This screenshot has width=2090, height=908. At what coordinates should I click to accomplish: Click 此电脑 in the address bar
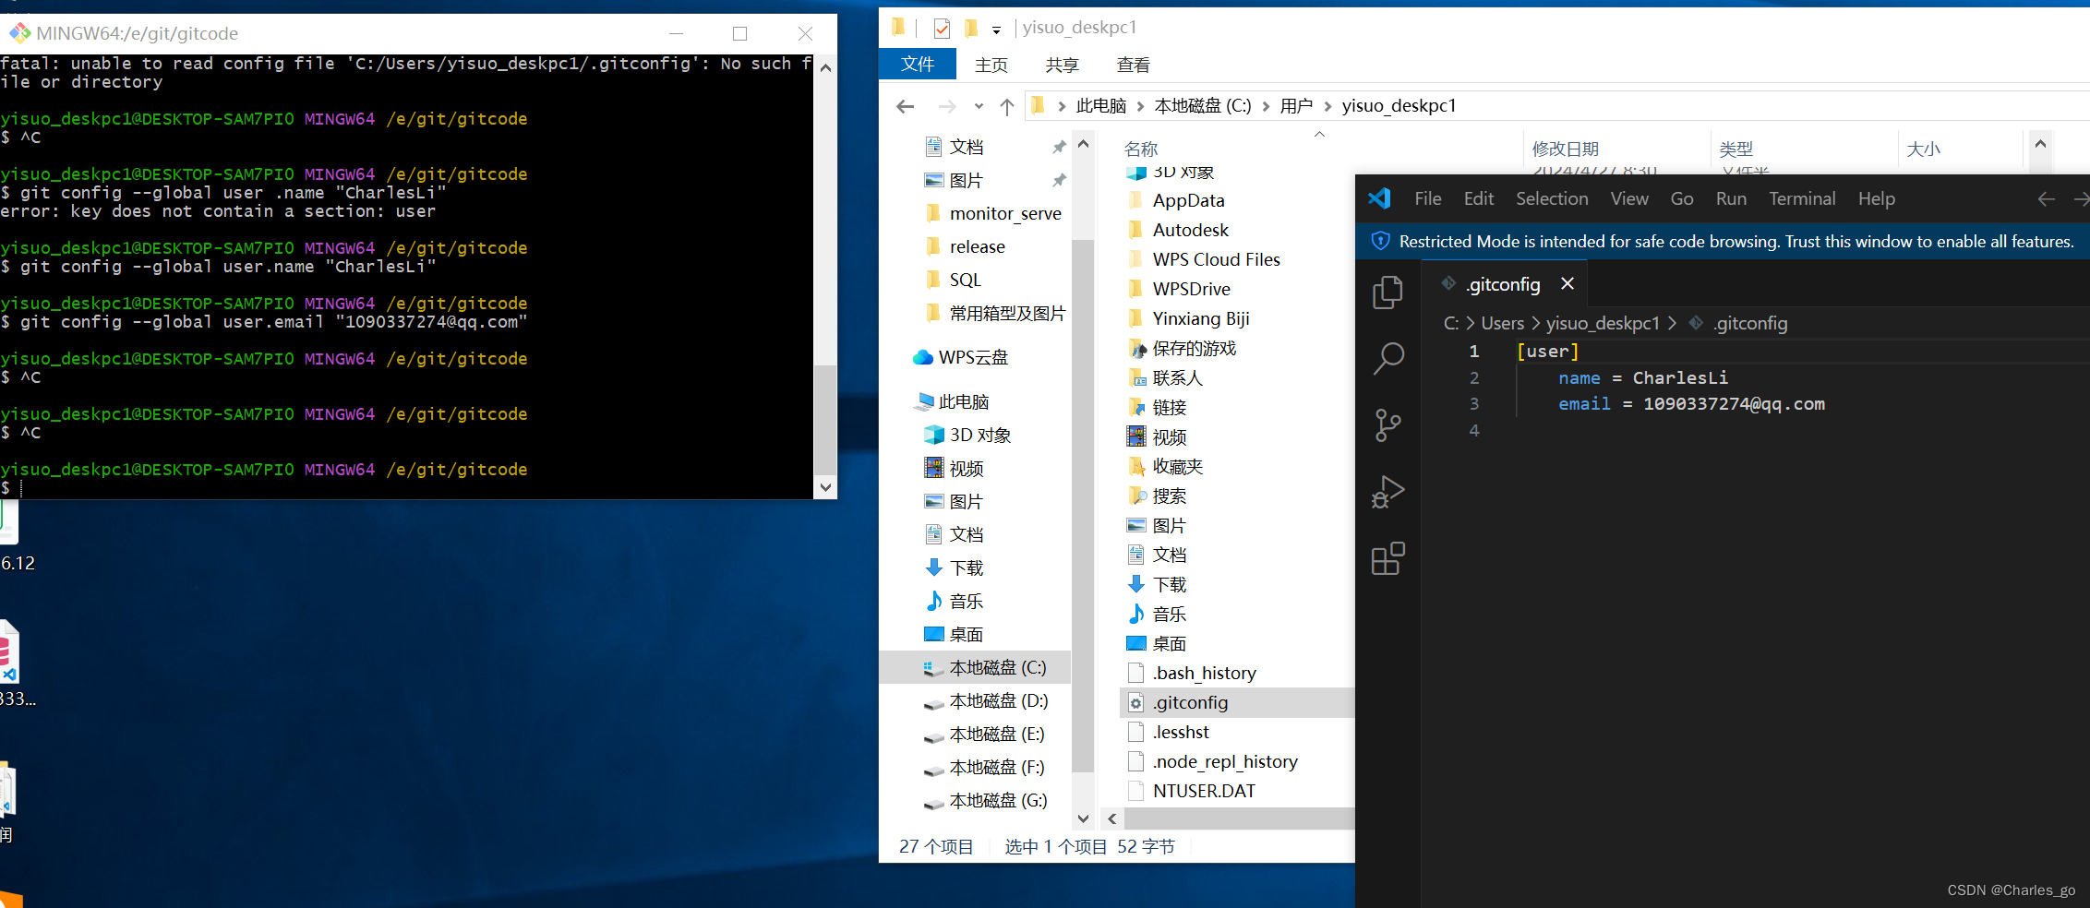(1101, 106)
